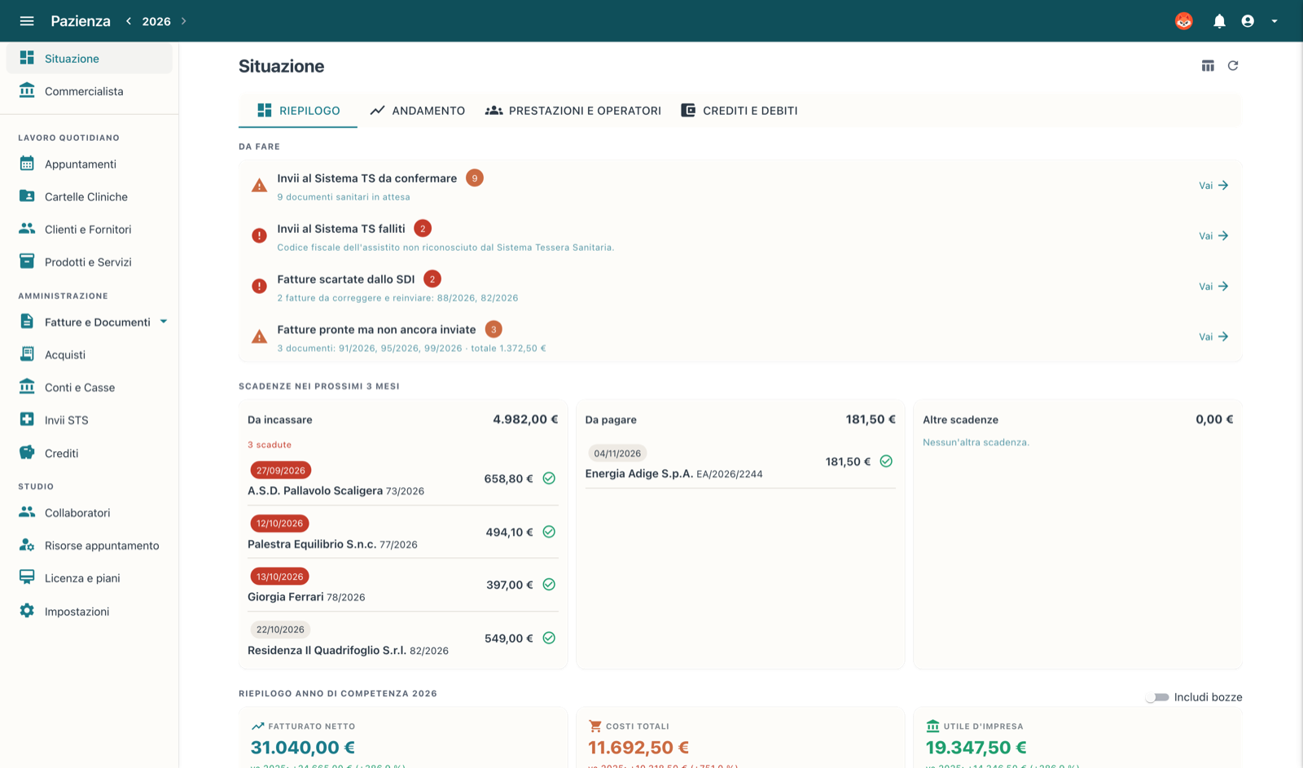Switch to the Crediti e Debiti tab
The width and height of the screenshot is (1303, 768).
tap(739, 111)
